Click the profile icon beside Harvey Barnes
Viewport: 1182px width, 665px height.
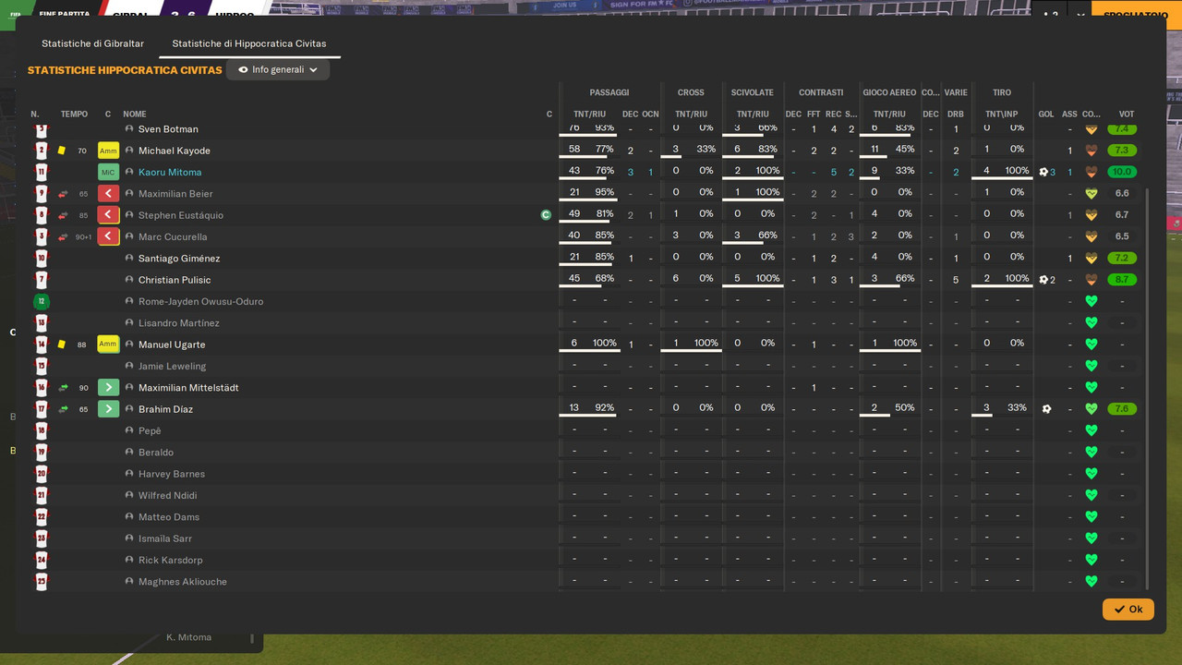point(129,474)
